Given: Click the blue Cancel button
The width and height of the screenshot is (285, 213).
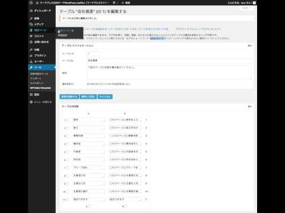Looking at the screenshot, I should [x=105, y=96].
